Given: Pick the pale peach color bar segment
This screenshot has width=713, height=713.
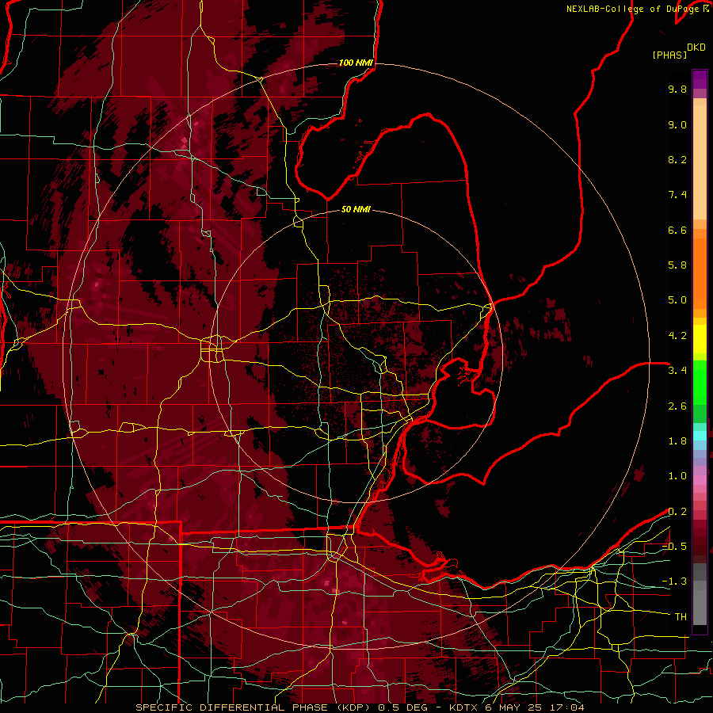Looking at the screenshot, I should pyautogui.click(x=700, y=164).
